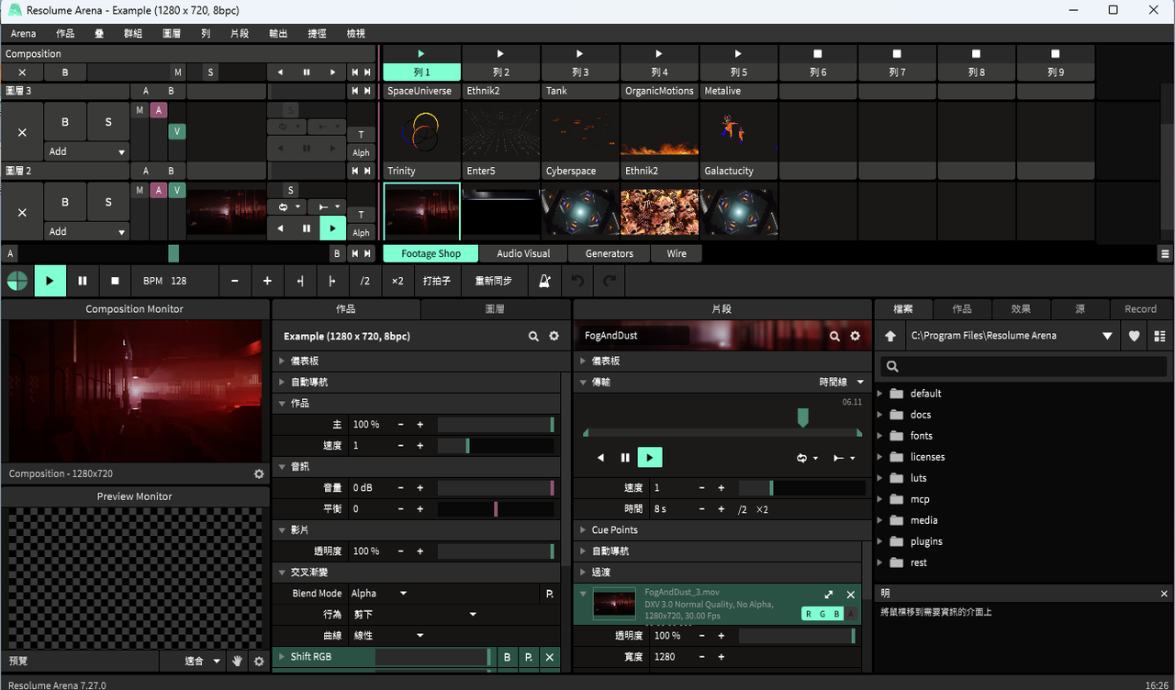Expand the media folder in the file browser
This screenshot has height=690, width=1175.
[x=881, y=520]
